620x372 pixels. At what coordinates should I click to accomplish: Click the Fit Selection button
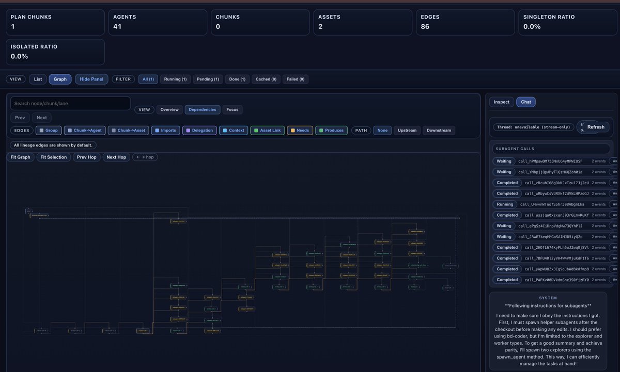coord(53,157)
